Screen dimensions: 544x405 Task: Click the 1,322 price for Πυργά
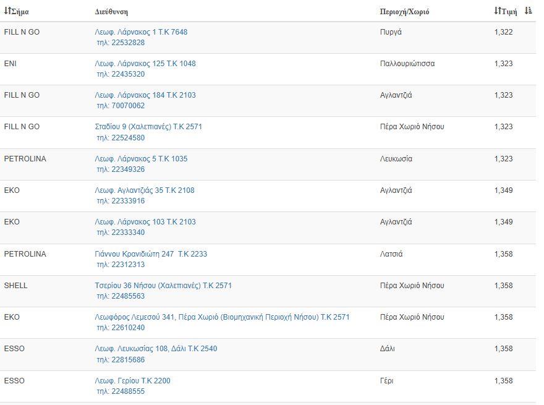[x=503, y=32]
